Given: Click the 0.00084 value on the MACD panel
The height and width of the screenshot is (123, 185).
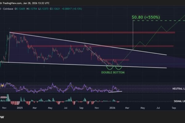Looking at the screenshot, I should tap(4, 98).
